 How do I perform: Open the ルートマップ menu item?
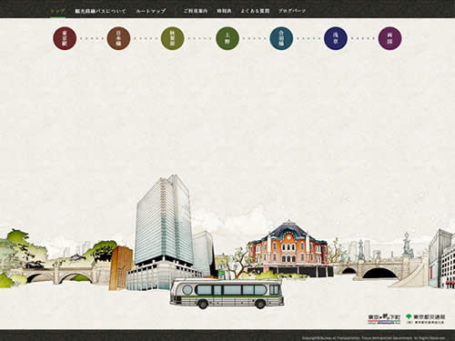[151, 11]
